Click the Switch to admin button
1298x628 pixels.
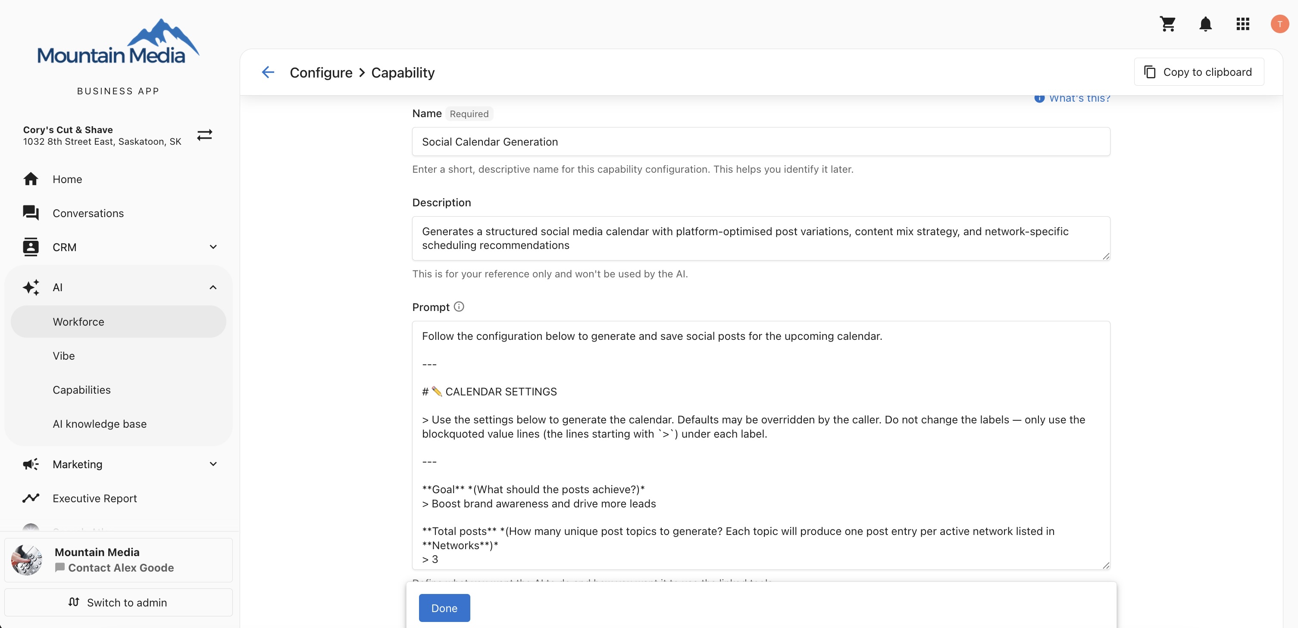(x=119, y=602)
